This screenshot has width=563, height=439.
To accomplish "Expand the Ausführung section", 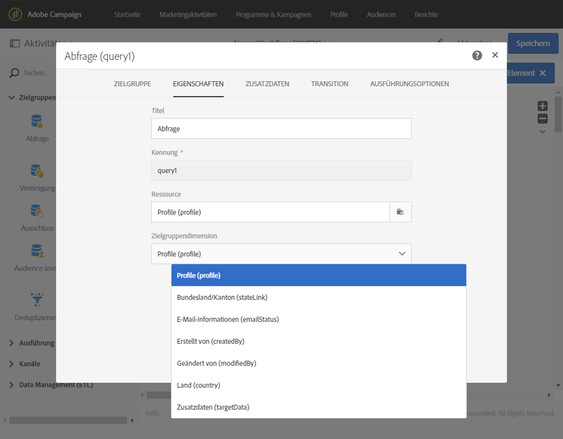I will tap(11, 343).
